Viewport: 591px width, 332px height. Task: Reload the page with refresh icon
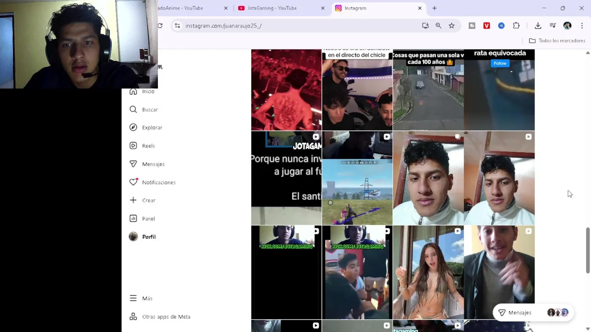160,26
